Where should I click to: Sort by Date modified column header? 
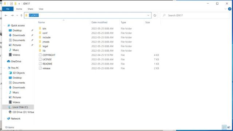click(99, 22)
